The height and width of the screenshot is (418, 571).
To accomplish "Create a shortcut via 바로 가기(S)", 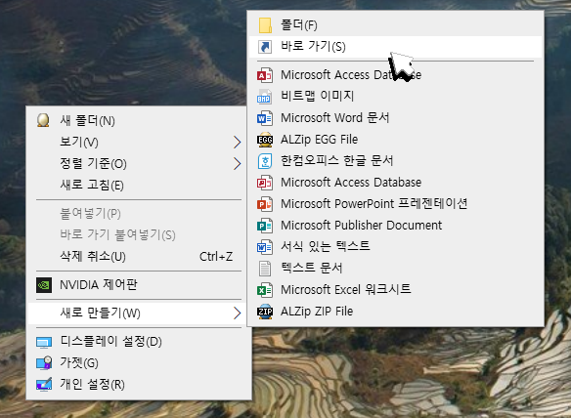I will click(395, 47).
